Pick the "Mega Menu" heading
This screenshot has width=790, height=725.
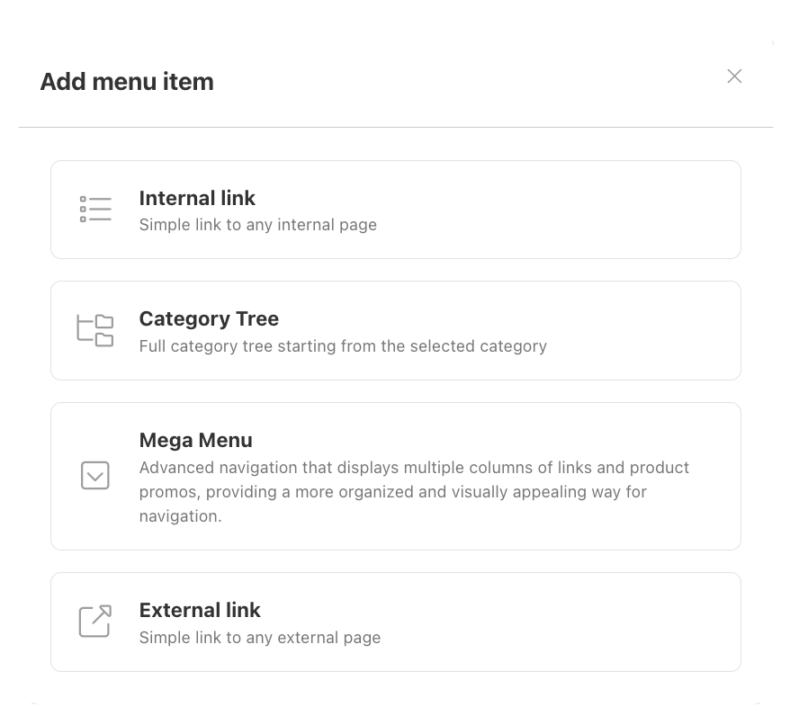tap(195, 441)
